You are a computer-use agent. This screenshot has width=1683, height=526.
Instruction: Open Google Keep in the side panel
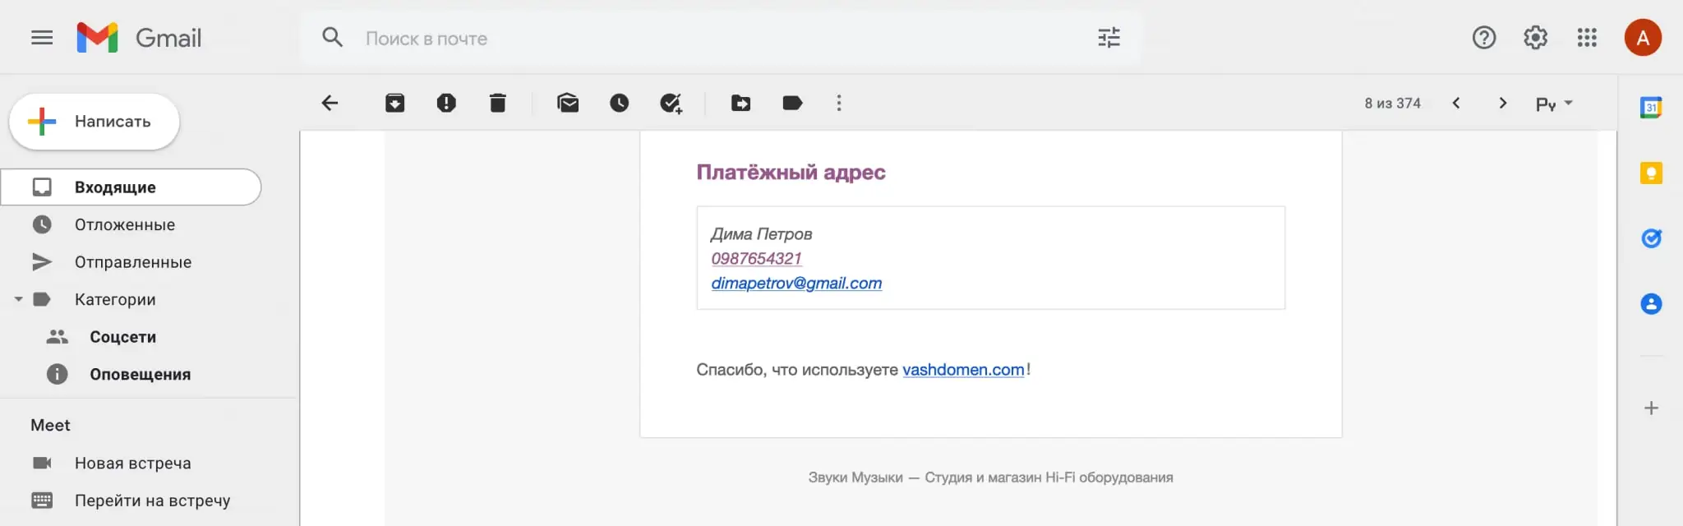pos(1651,173)
